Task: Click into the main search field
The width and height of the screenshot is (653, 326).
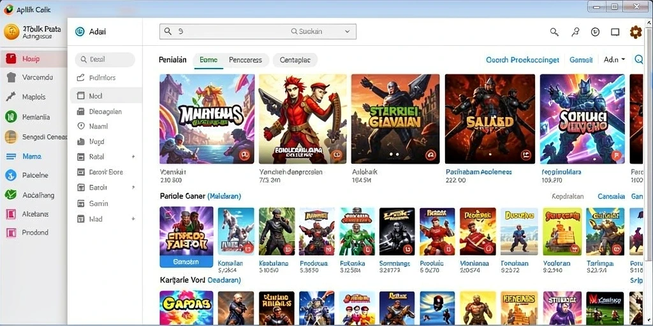Action: [x=258, y=32]
